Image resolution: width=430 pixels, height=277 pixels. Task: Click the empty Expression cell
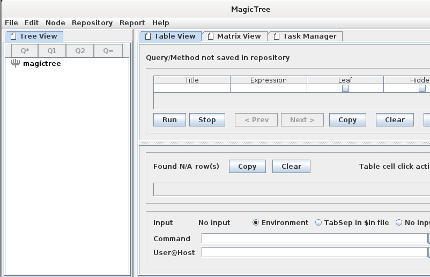(269, 88)
